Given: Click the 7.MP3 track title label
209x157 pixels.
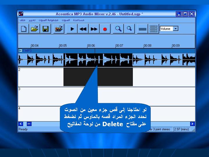Looking at the screenshot, I should pyautogui.click(x=27, y=51).
